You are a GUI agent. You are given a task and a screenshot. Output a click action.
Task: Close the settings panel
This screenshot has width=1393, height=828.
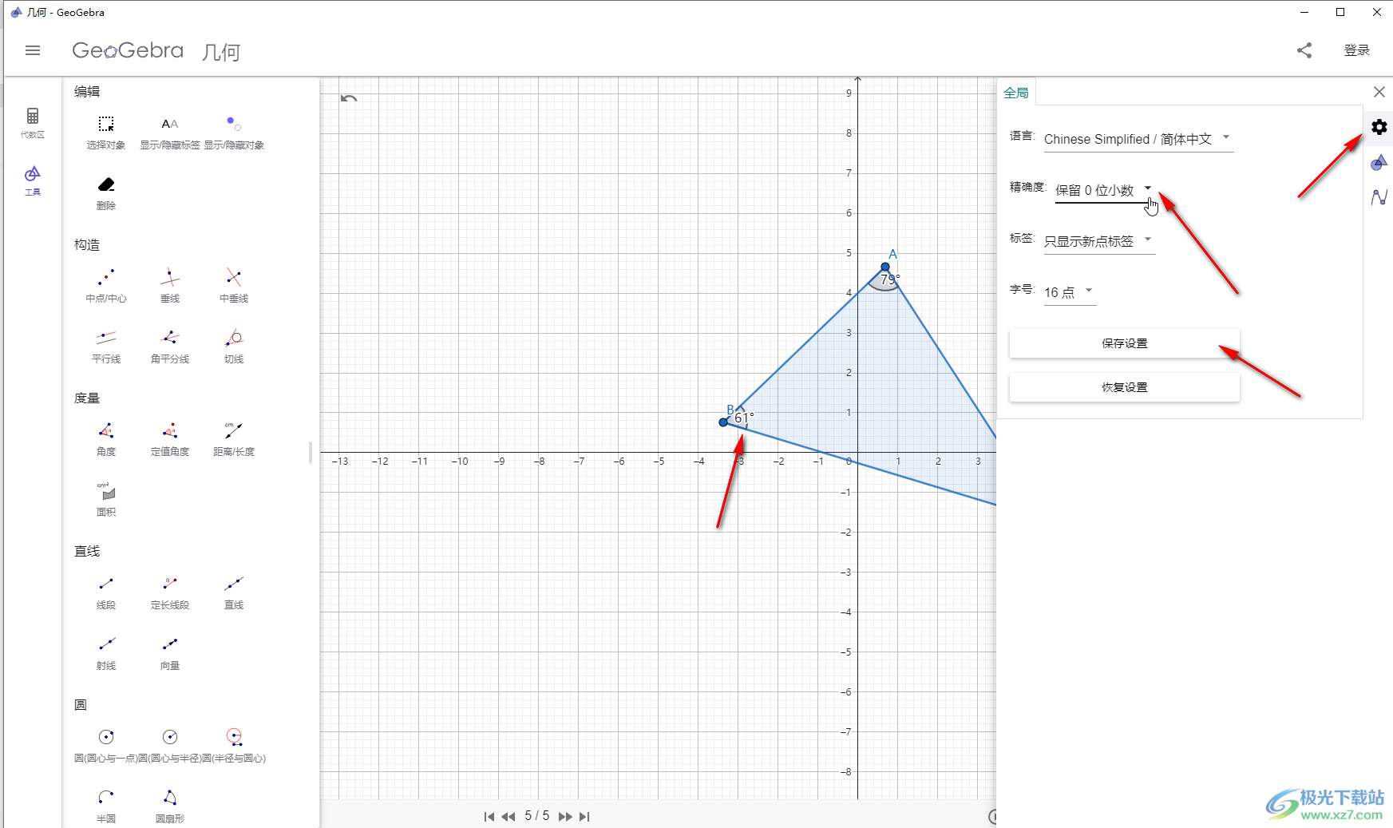click(1379, 92)
